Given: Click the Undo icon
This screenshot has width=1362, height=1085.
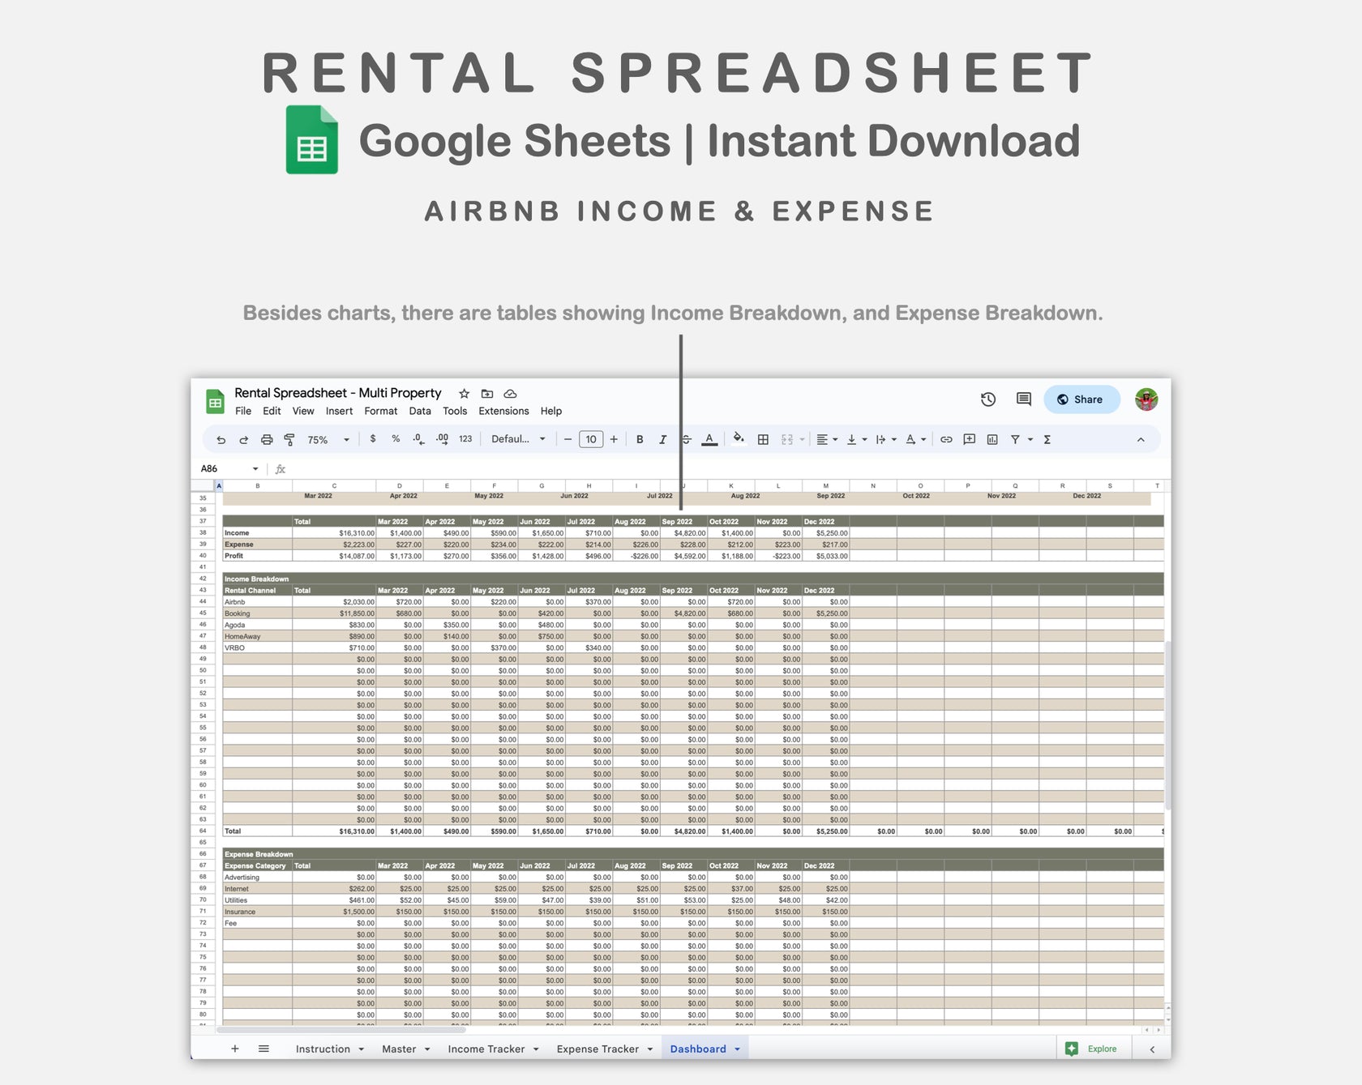Looking at the screenshot, I should (x=221, y=439).
